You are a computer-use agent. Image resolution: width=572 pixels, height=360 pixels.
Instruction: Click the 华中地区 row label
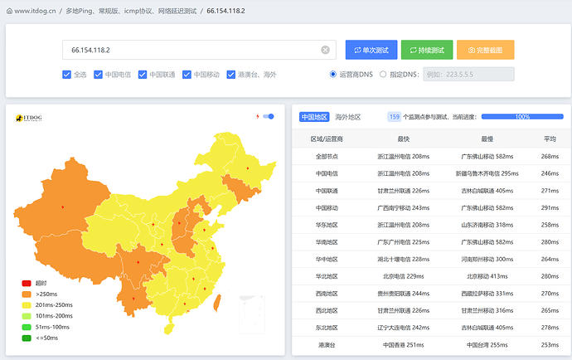327,260
